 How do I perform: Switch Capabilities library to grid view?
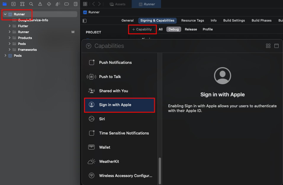[268, 46]
